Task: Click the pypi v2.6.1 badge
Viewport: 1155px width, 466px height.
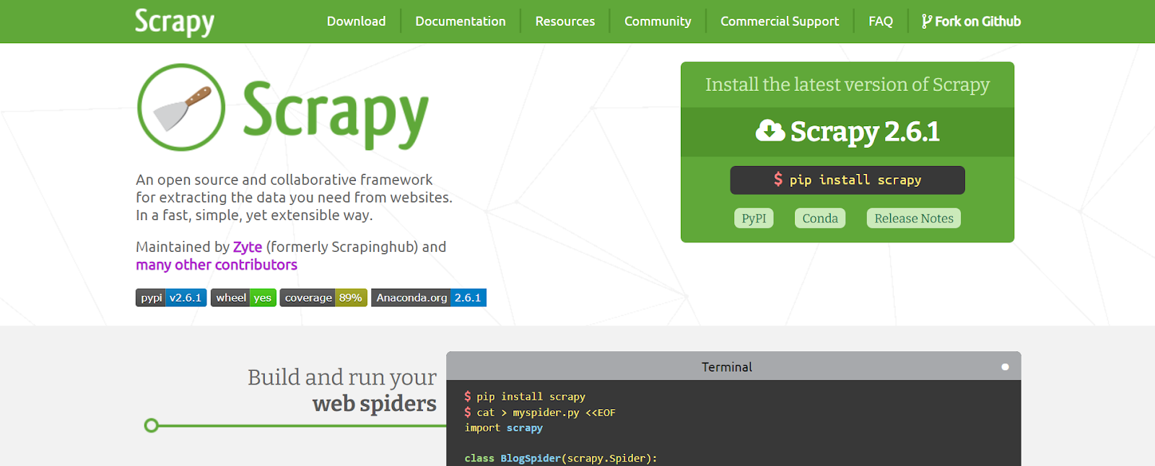Action: point(171,298)
